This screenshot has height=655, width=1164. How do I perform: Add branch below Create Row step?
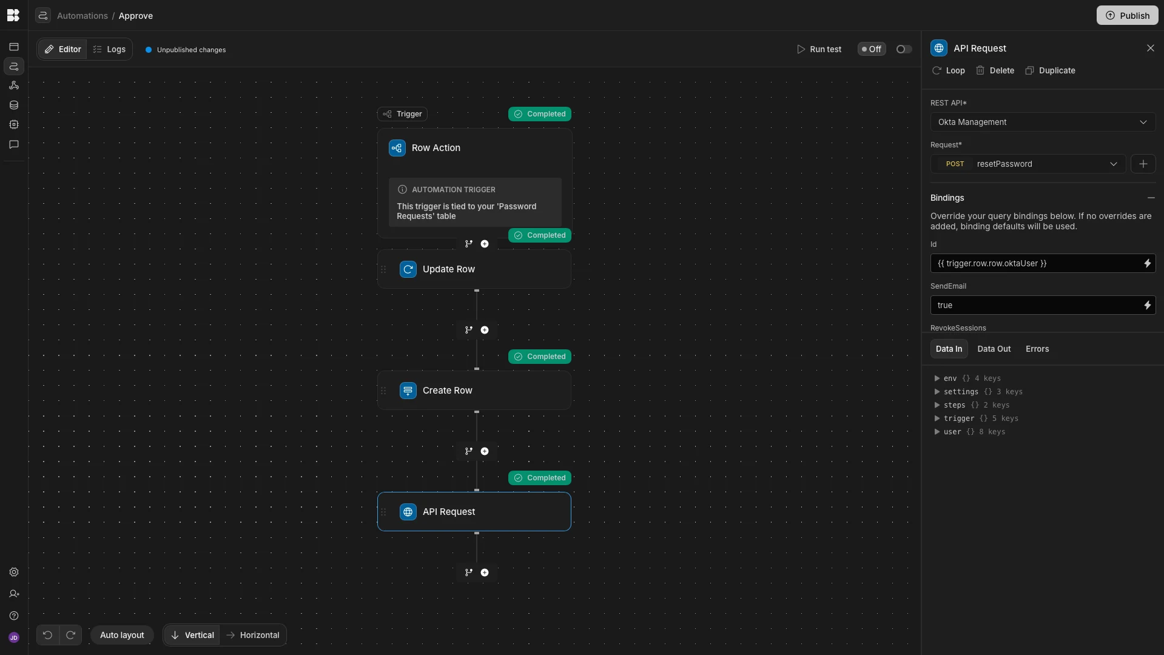468,451
